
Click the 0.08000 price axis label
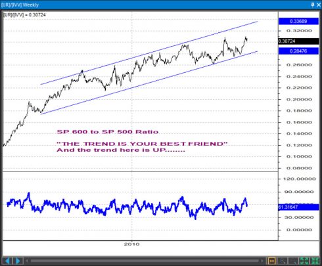click(299, 168)
